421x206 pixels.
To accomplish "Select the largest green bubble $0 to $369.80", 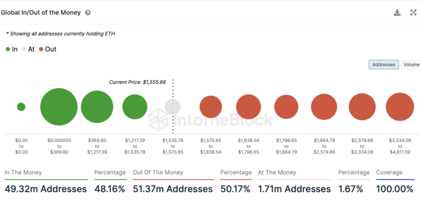I will (x=59, y=106).
